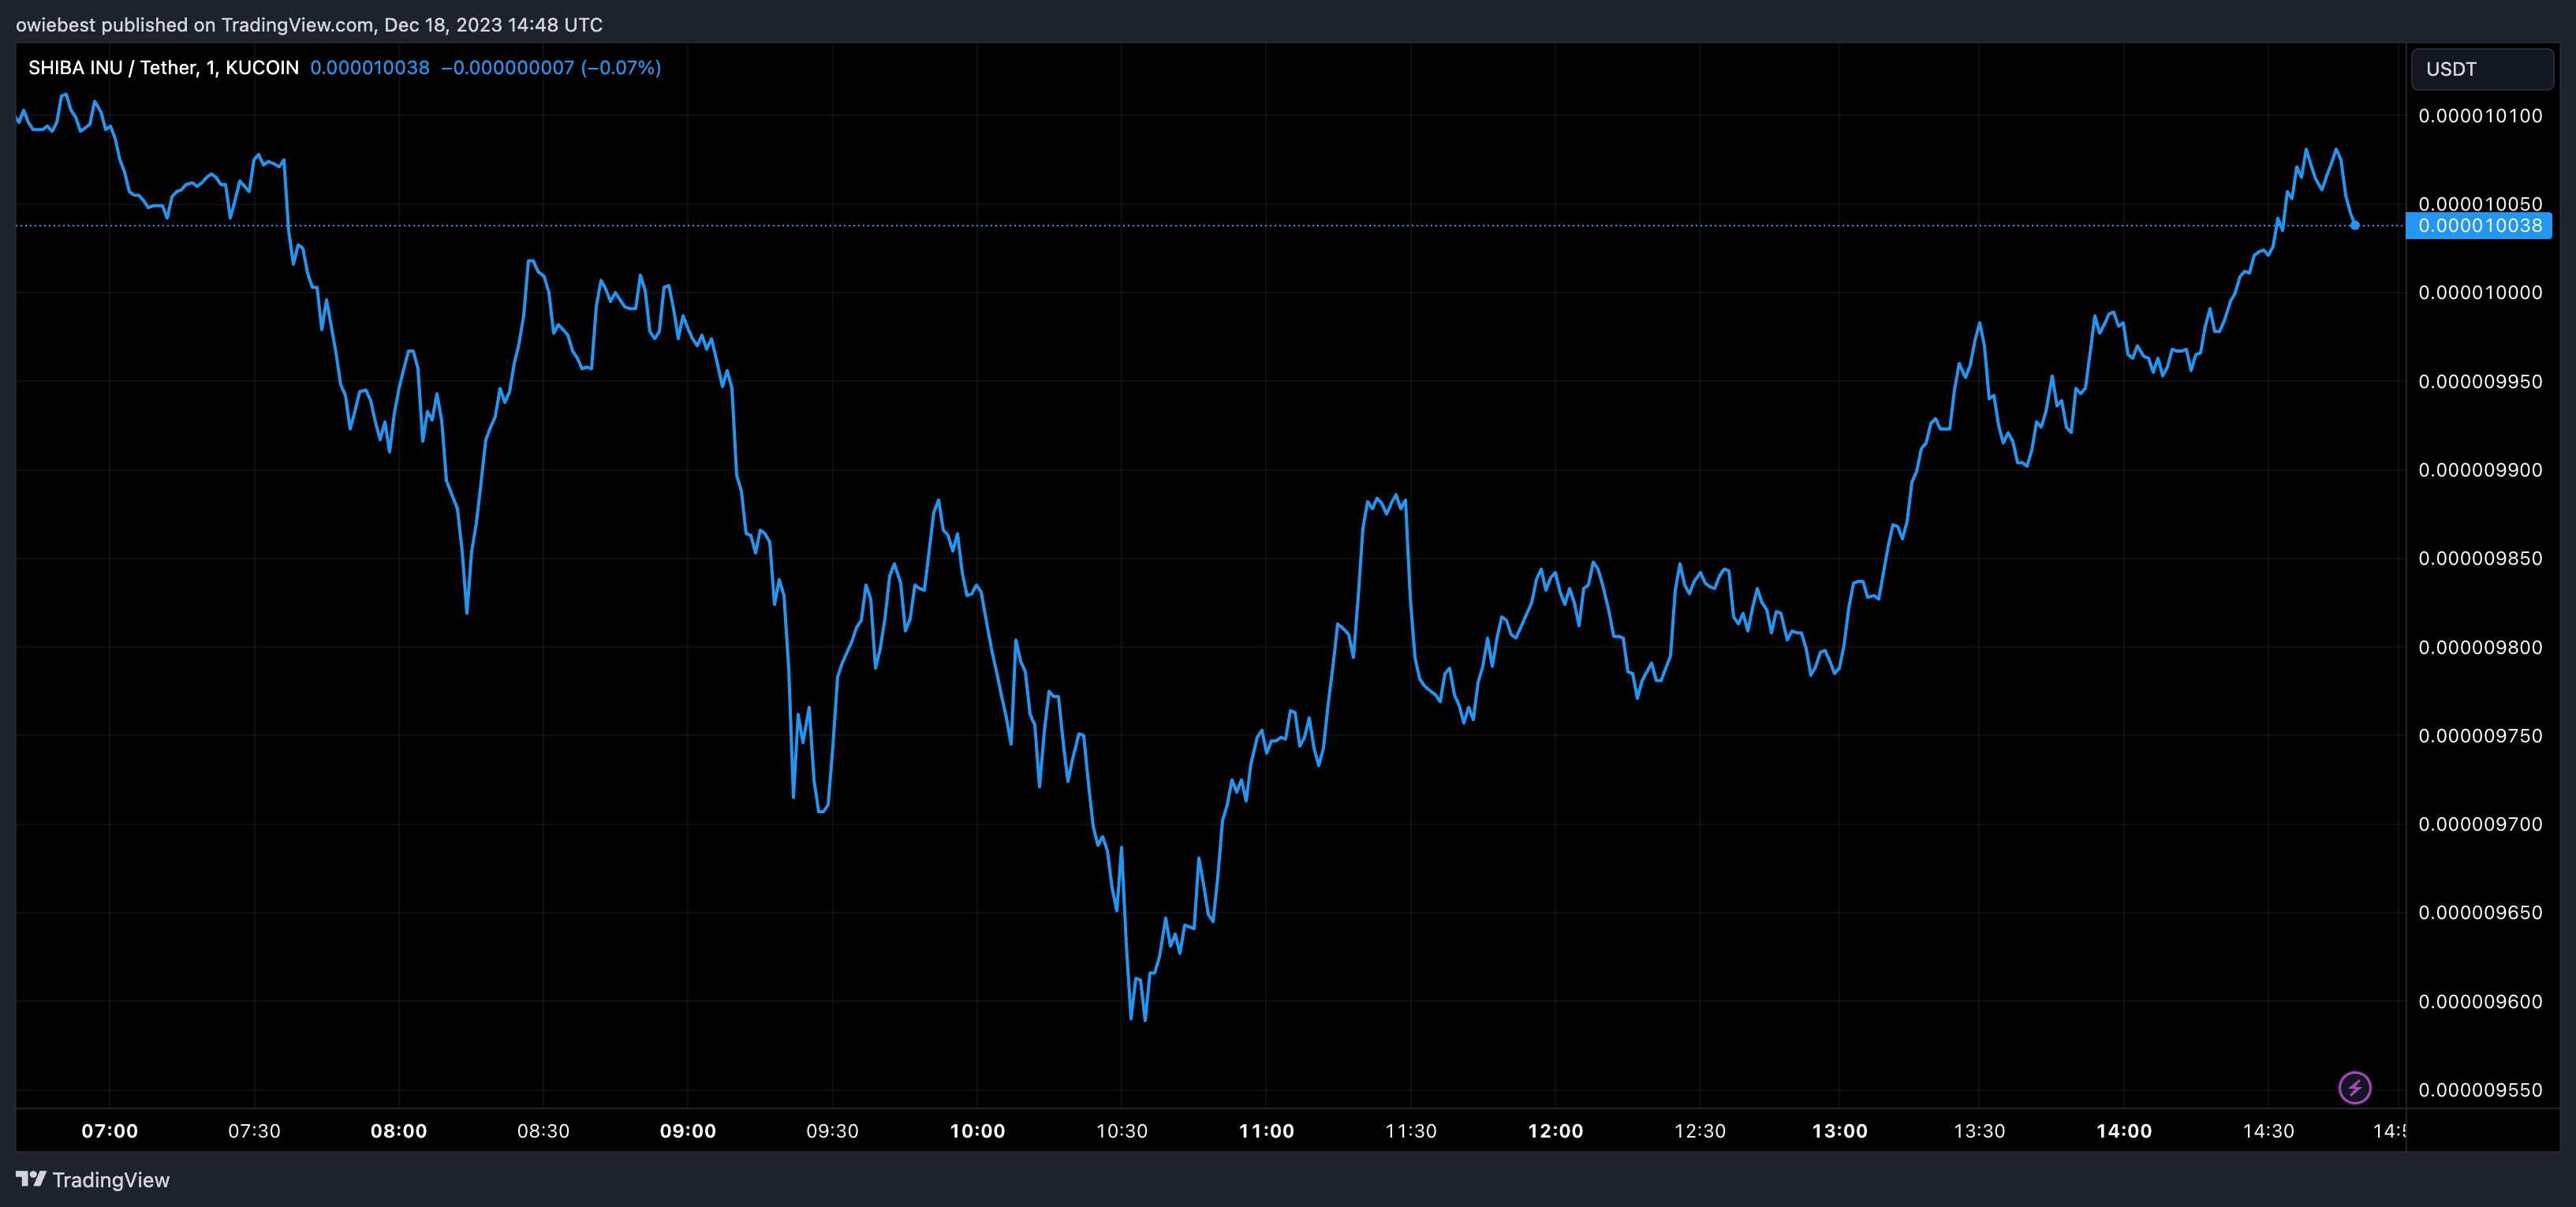Click the SHIBA INU / Tether symbol title
This screenshot has height=1207, width=2576.
tap(163, 68)
